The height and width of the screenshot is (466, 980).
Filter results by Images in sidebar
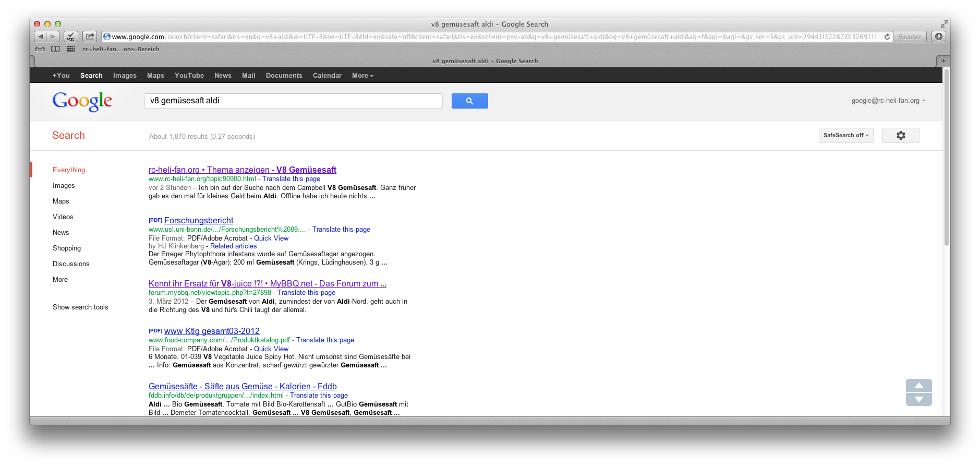point(64,186)
